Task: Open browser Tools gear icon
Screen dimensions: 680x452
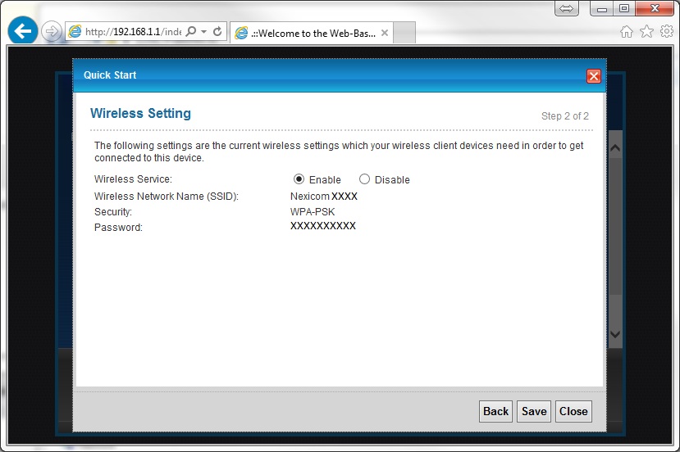Action: [667, 31]
